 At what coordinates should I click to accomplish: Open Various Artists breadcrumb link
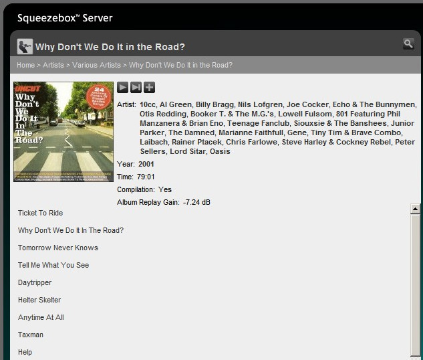click(x=96, y=65)
